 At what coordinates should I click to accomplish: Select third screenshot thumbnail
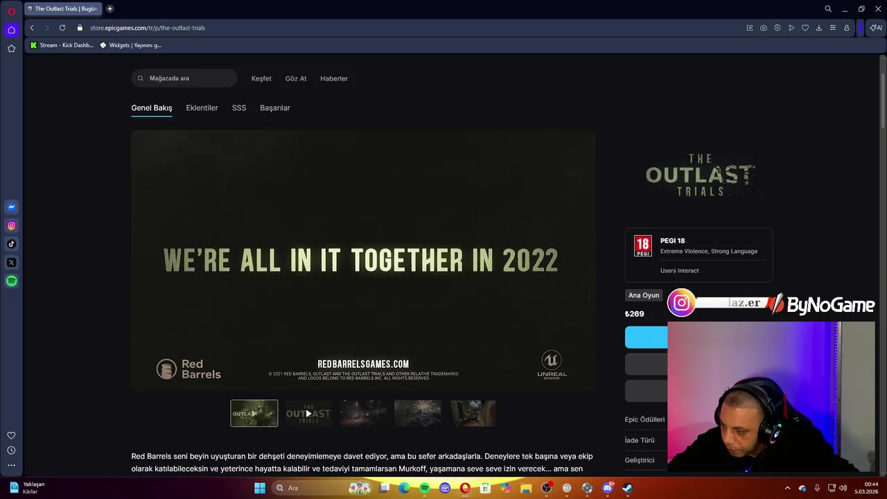(x=363, y=413)
